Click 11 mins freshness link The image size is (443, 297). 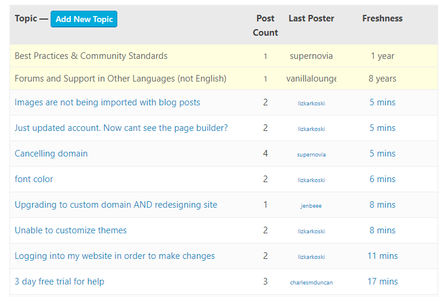pyautogui.click(x=382, y=256)
